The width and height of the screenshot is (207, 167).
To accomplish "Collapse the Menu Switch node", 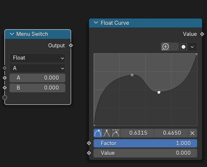I will [x=12, y=34].
